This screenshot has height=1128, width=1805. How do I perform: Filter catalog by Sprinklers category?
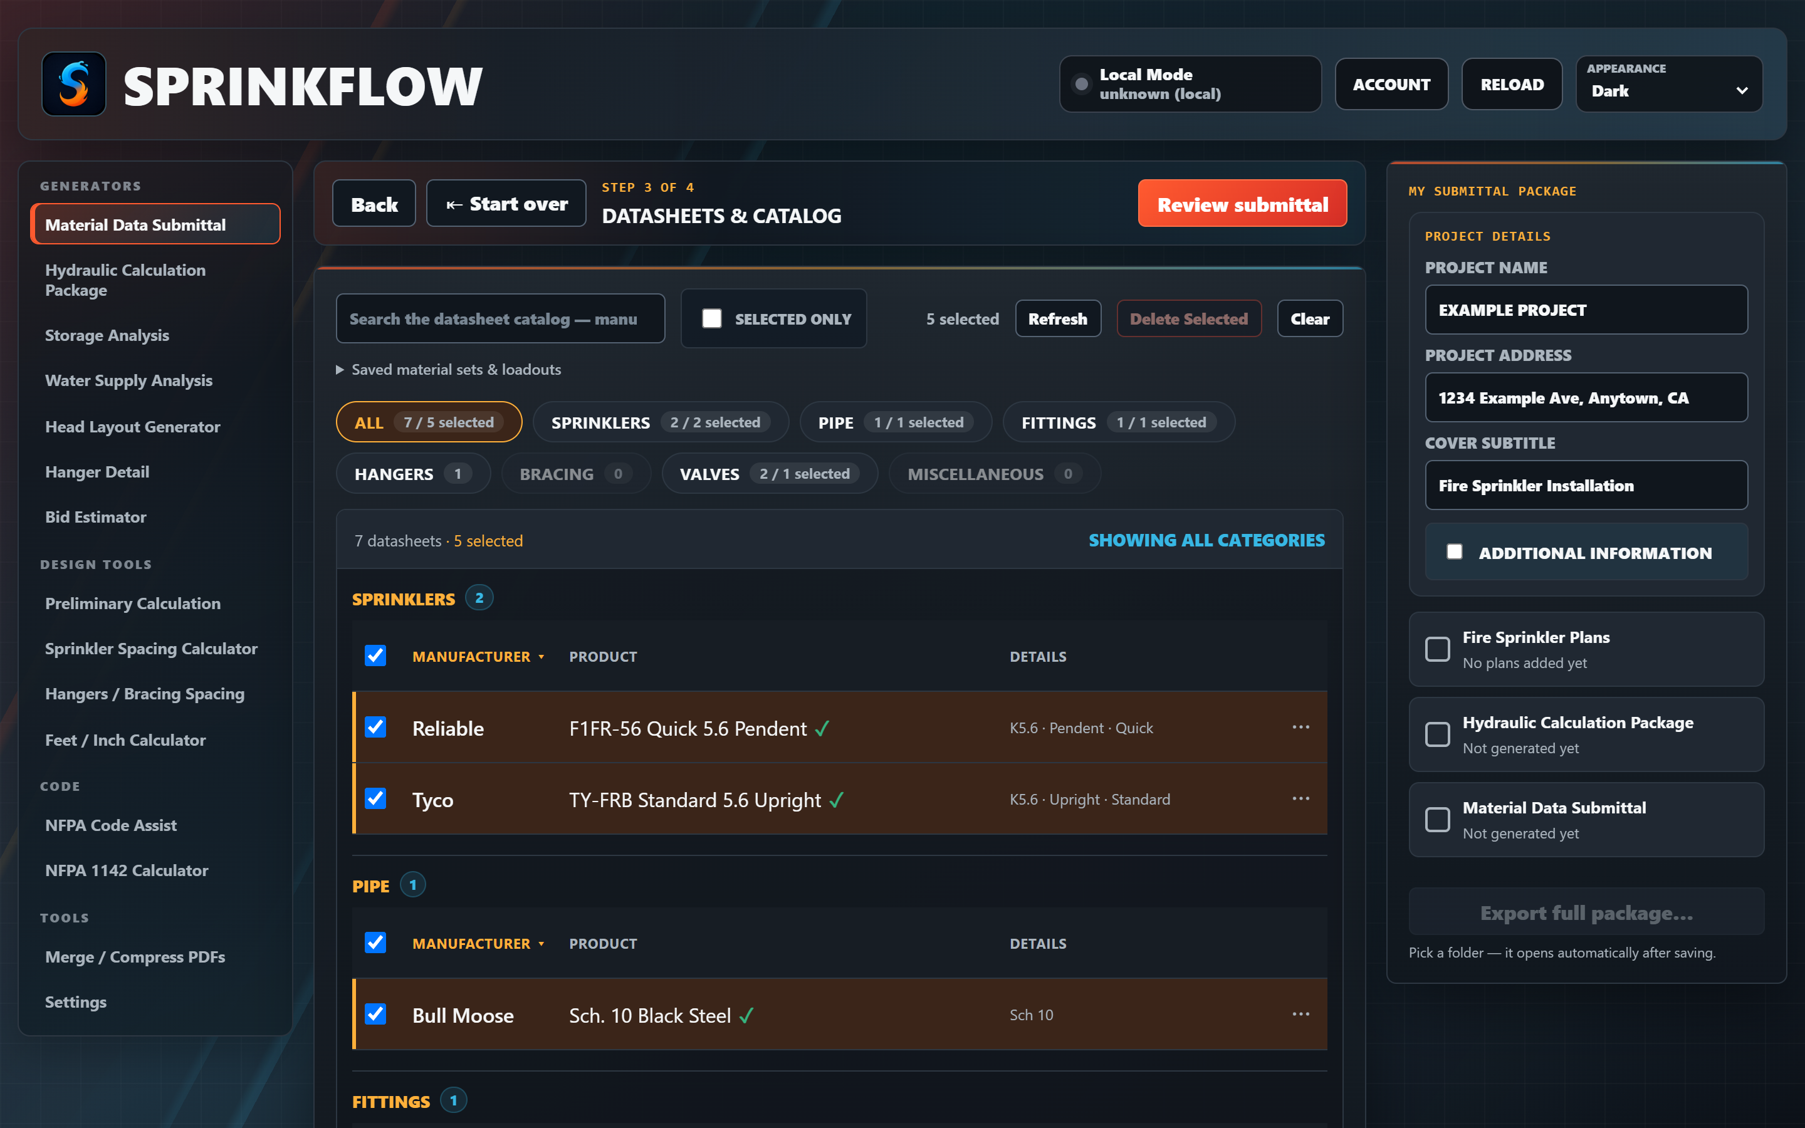[x=661, y=422]
